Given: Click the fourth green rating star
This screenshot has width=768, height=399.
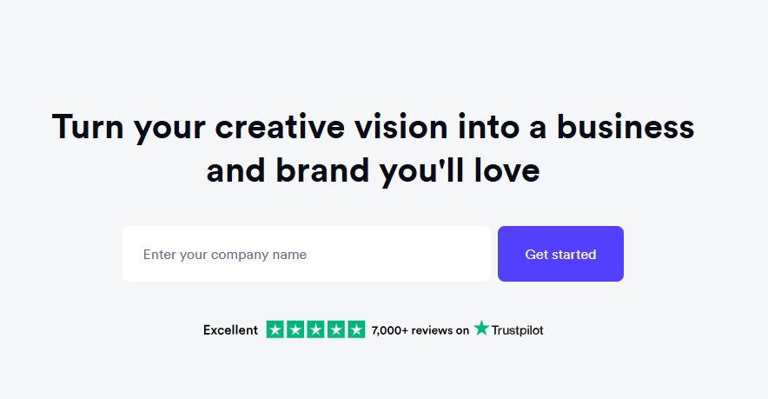Looking at the screenshot, I should [335, 330].
